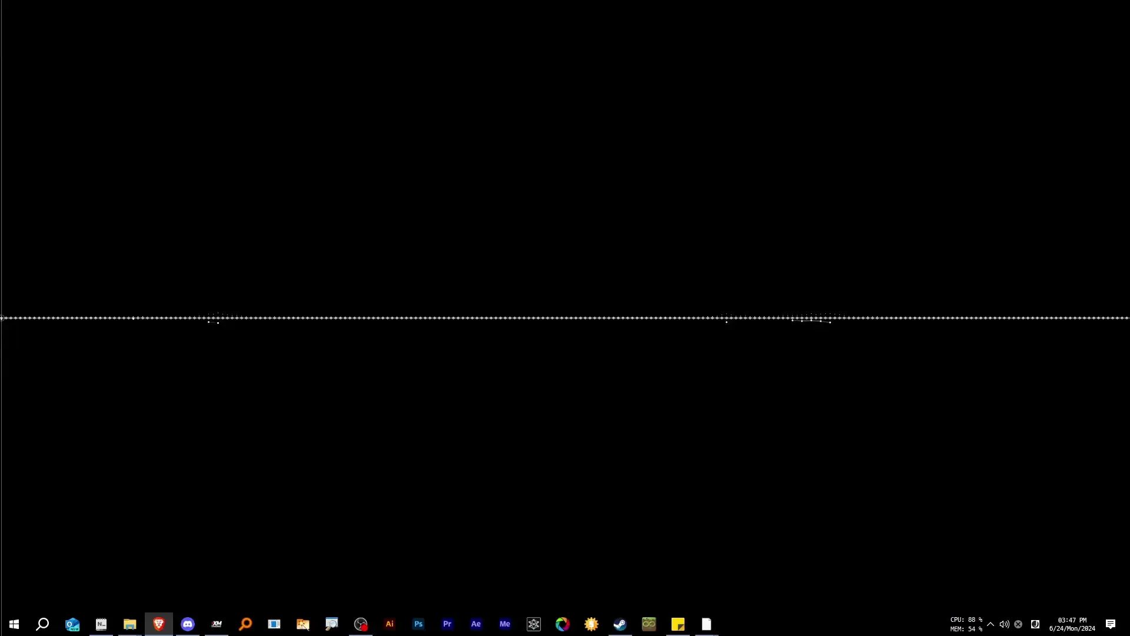Open Steam from the taskbar
The width and height of the screenshot is (1130, 636).
coord(620,624)
